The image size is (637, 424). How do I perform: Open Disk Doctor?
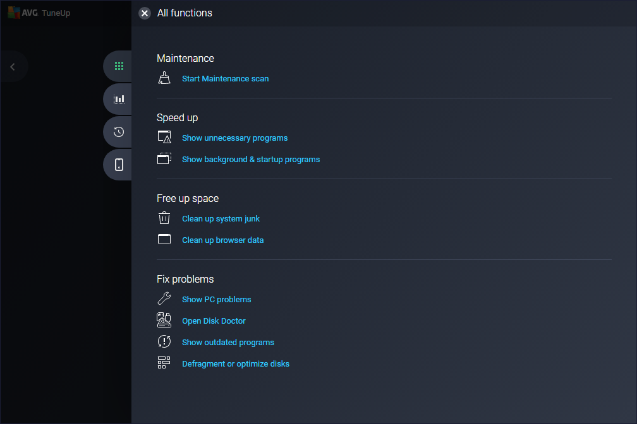click(x=214, y=321)
